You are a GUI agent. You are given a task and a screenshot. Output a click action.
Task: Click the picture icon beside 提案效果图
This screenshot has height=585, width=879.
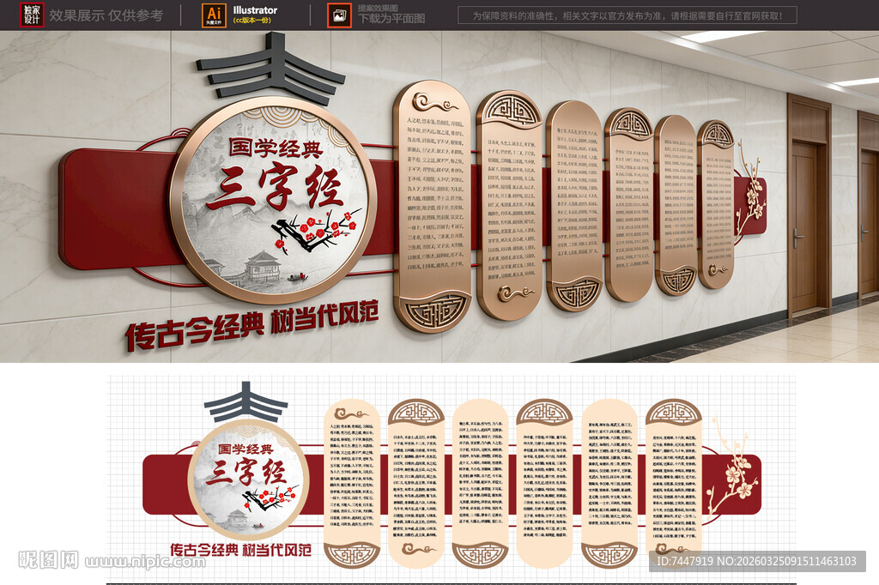[339, 15]
